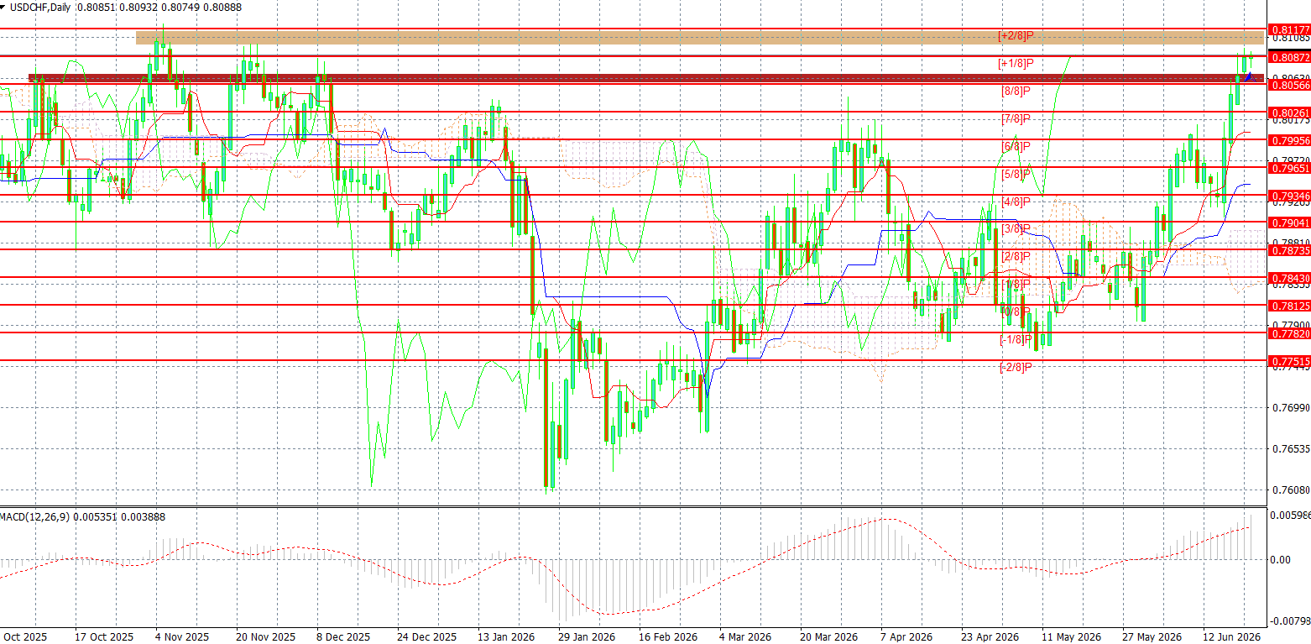This screenshot has width=1311, height=644.
Task: Click the 0.80261 price tag
Action: [x=1291, y=113]
